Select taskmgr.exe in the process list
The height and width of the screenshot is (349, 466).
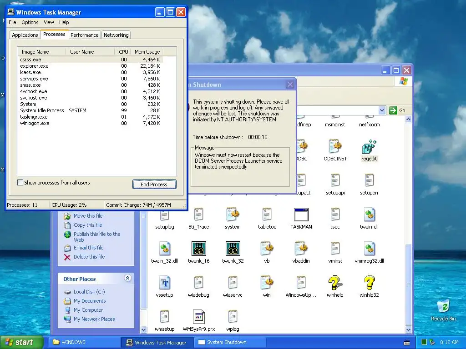point(90,117)
